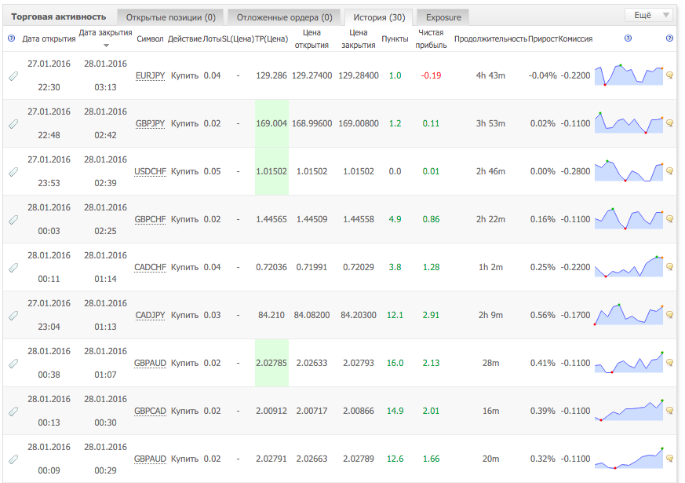Sort by Символ column header
The width and height of the screenshot is (685, 483).
click(150, 39)
